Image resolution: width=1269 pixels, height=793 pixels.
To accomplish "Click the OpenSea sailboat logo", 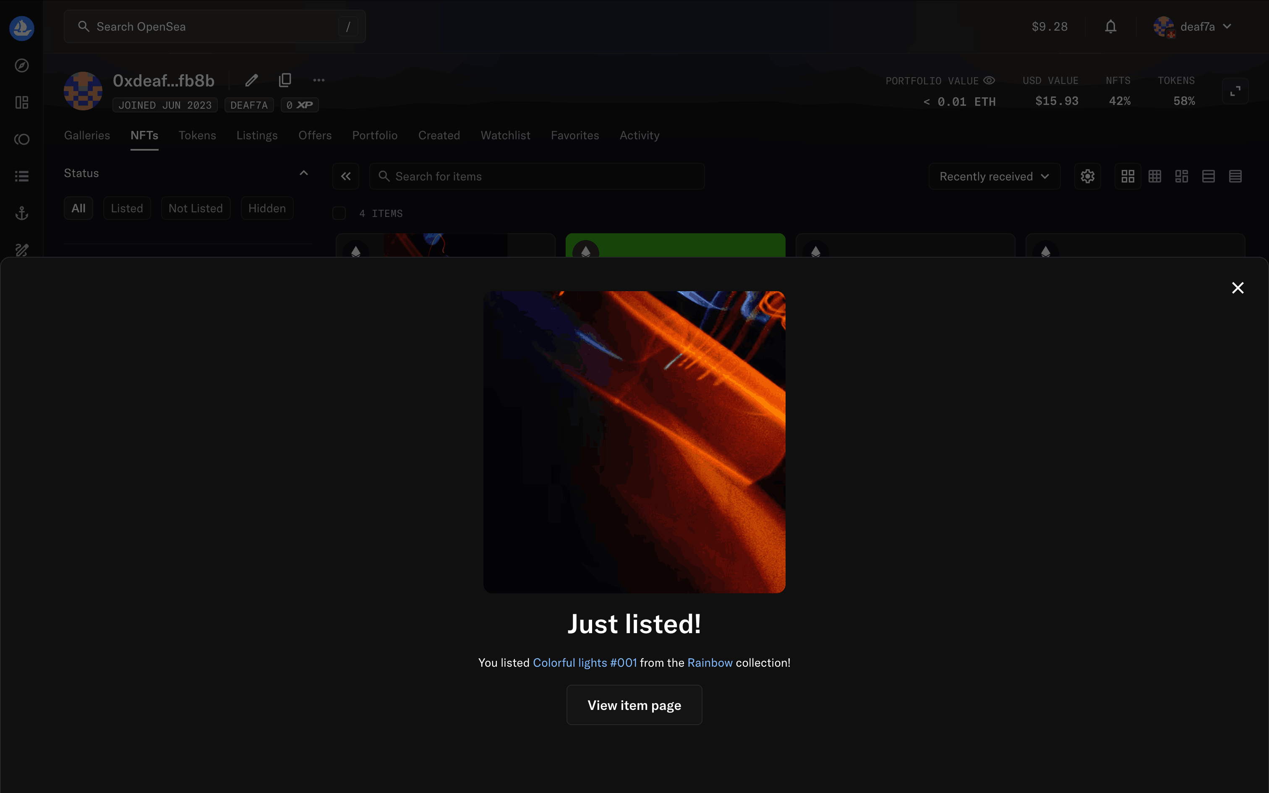I will click(21, 28).
